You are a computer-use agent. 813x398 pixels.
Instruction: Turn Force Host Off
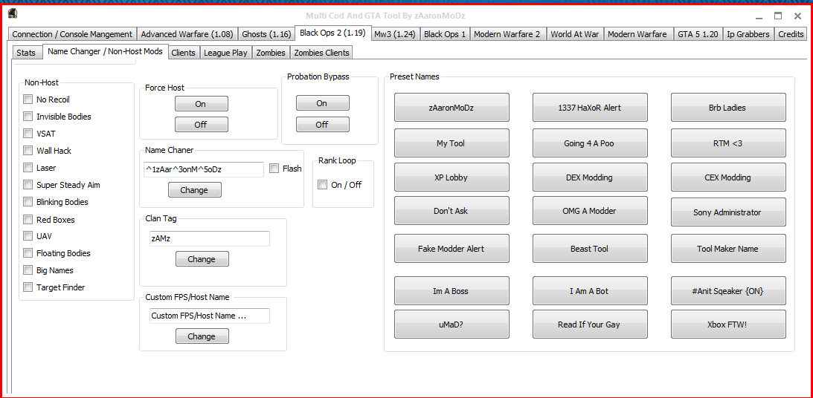201,125
